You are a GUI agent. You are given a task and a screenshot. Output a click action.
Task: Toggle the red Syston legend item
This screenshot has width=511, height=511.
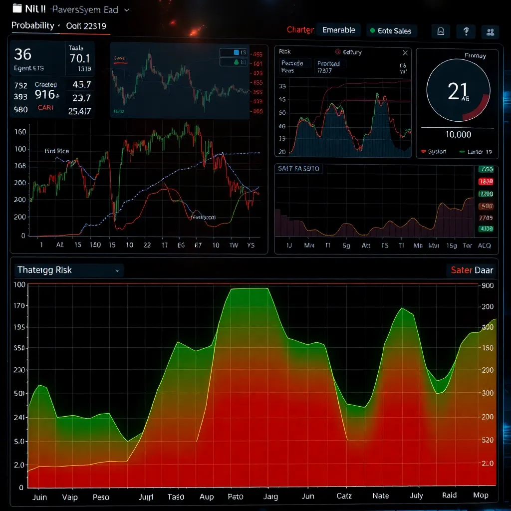[424, 151]
